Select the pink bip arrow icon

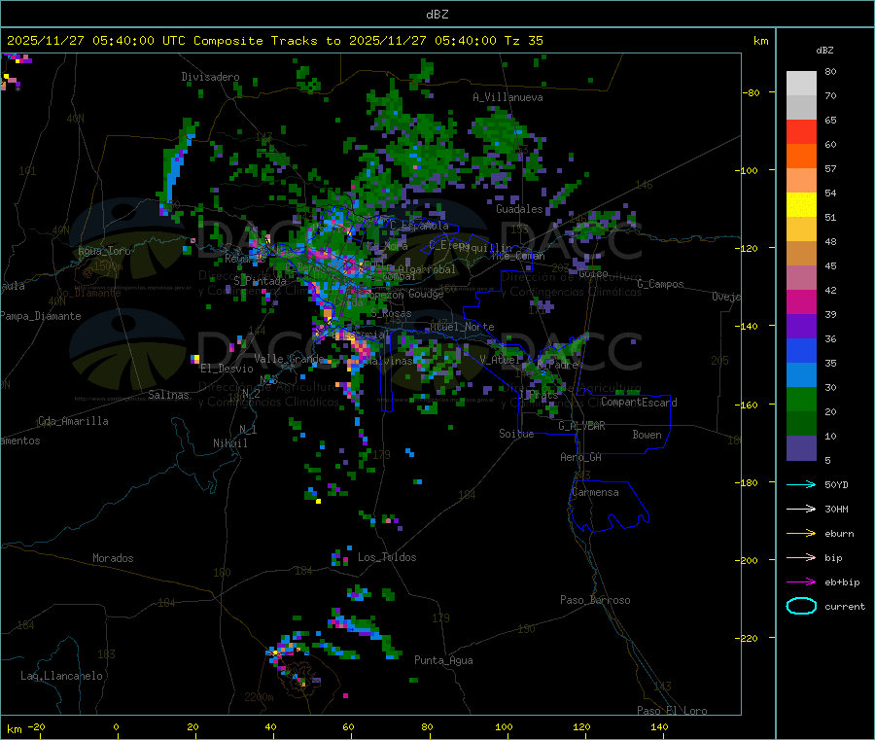click(801, 557)
